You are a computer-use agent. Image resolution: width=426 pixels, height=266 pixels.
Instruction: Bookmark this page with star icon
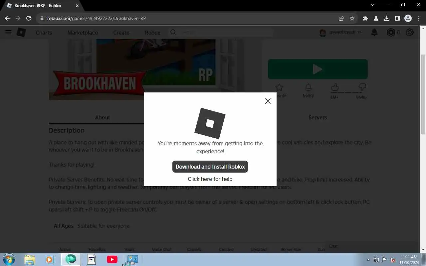pyautogui.click(x=352, y=18)
